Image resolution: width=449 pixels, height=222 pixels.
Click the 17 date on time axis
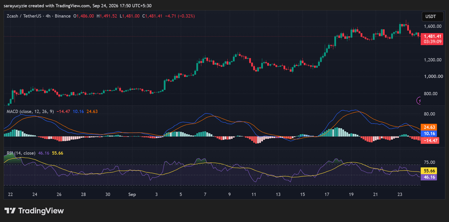327,194
